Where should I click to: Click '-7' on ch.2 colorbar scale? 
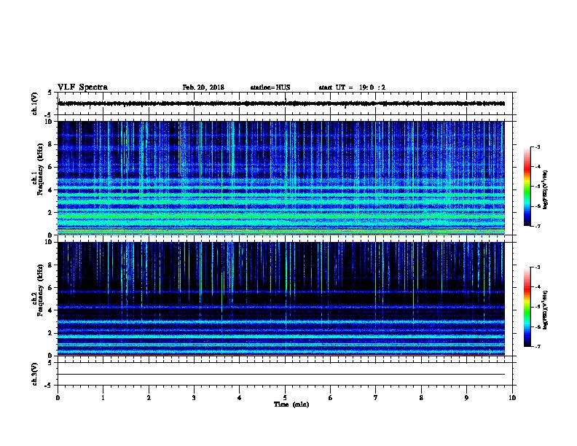tap(537, 347)
